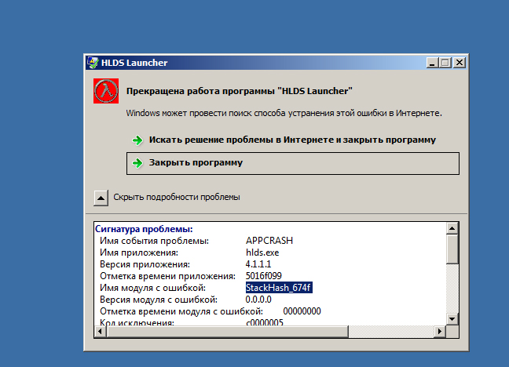The height and width of the screenshot is (367, 509).
Task: Click the Имя события проблемы label
Action: [154, 241]
